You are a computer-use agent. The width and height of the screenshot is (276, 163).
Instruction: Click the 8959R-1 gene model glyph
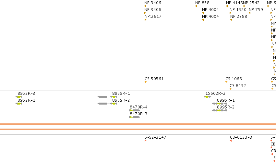coord(107,97)
